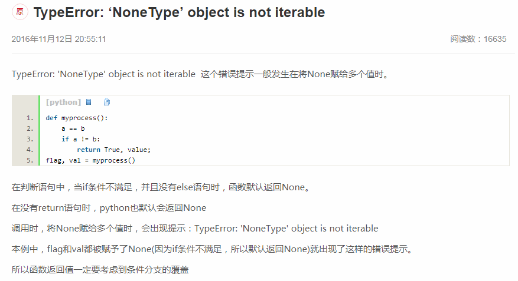The width and height of the screenshot is (518, 281).
Task: Copy the code with the clipboard icon
Action: (x=107, y=102)
